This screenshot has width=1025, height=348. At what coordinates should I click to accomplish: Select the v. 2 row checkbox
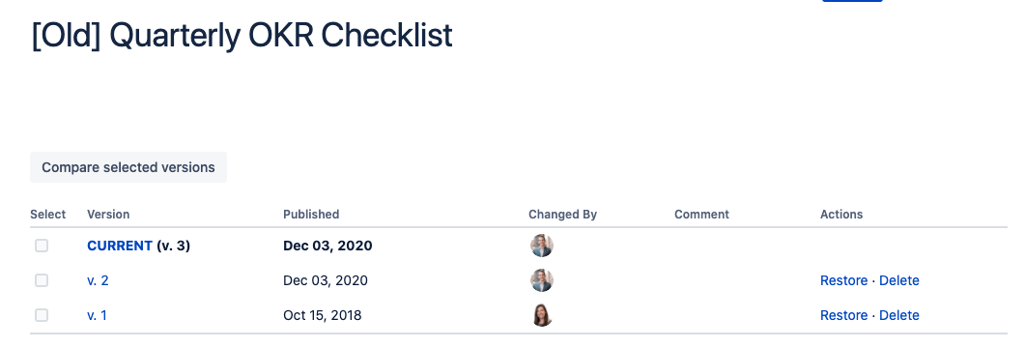42,280
